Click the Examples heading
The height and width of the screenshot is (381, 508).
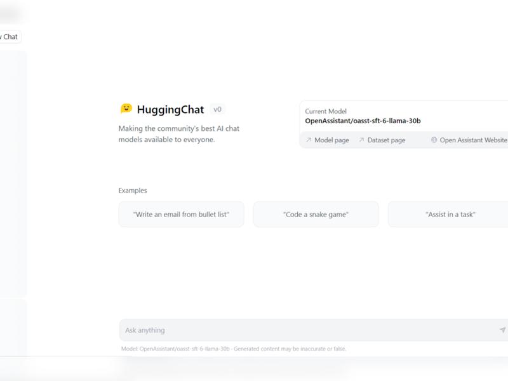tap(133, 190)
